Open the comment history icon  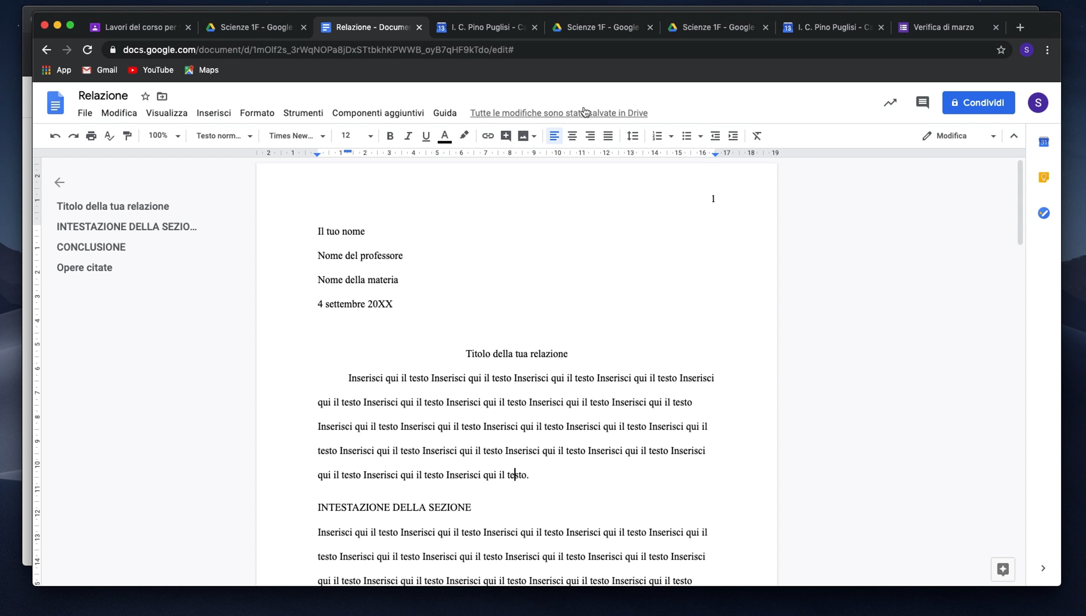922,103
